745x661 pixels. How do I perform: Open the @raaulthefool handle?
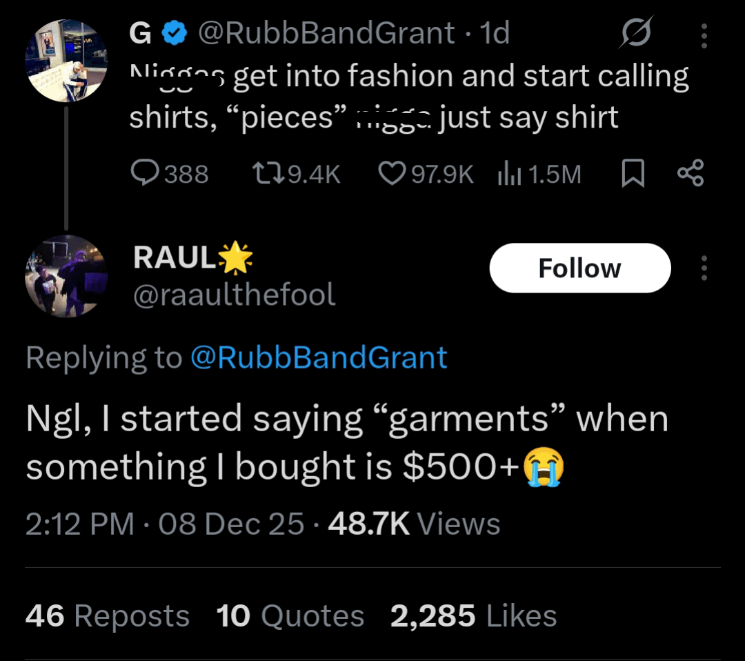click(x=234, y=295)
